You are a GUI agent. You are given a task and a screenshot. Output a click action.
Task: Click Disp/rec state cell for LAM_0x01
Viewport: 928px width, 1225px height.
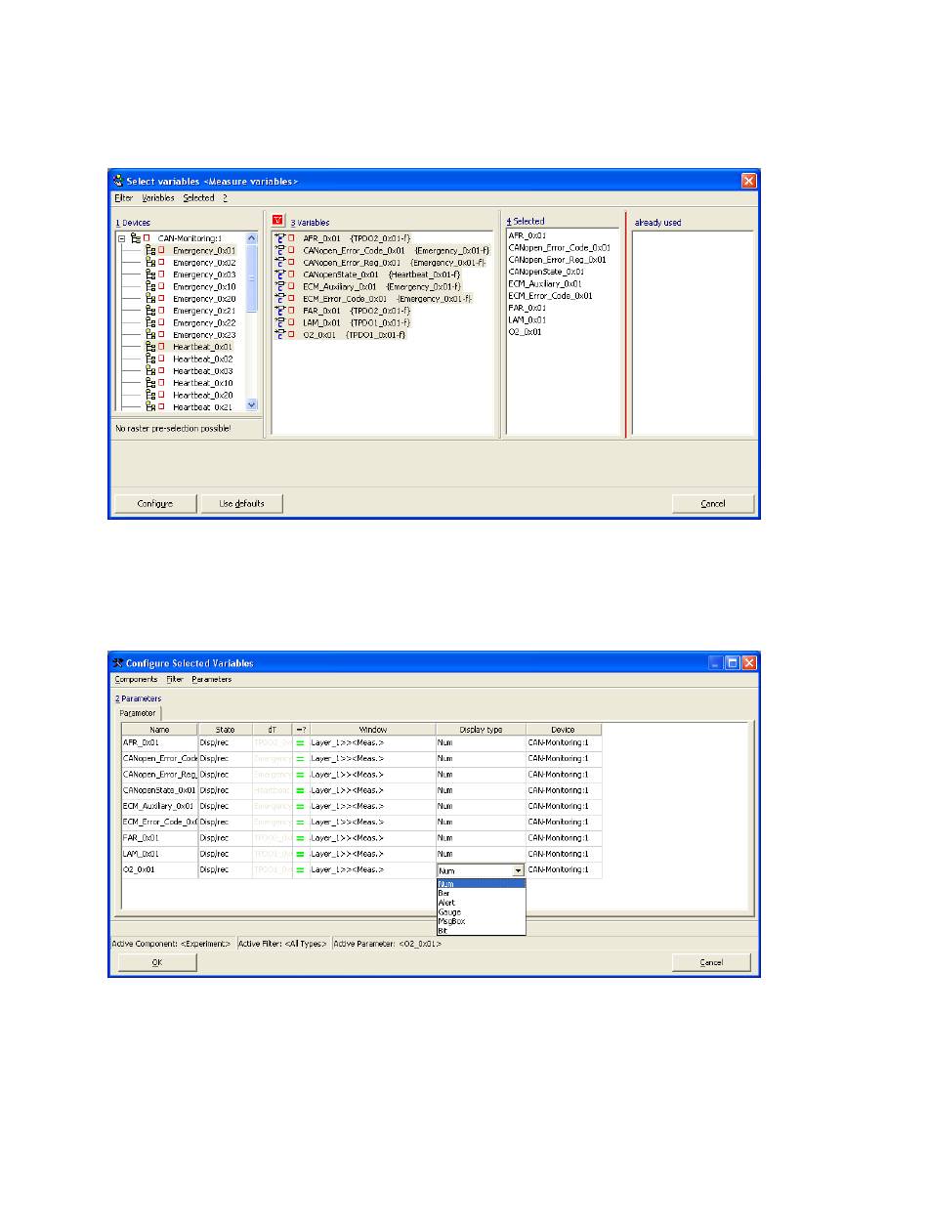tap(225, 854)
